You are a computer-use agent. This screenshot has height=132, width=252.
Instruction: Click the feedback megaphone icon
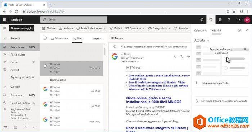238,19
